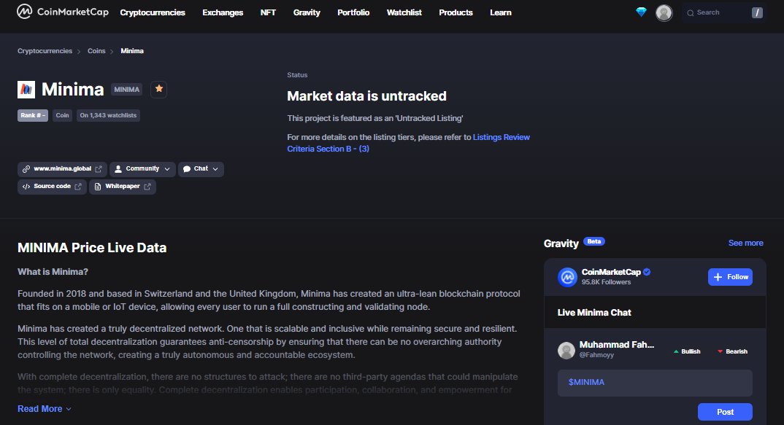Click the On 1,343 watchlists badge
The image size is (784, 425).
[x=108, y=115]
